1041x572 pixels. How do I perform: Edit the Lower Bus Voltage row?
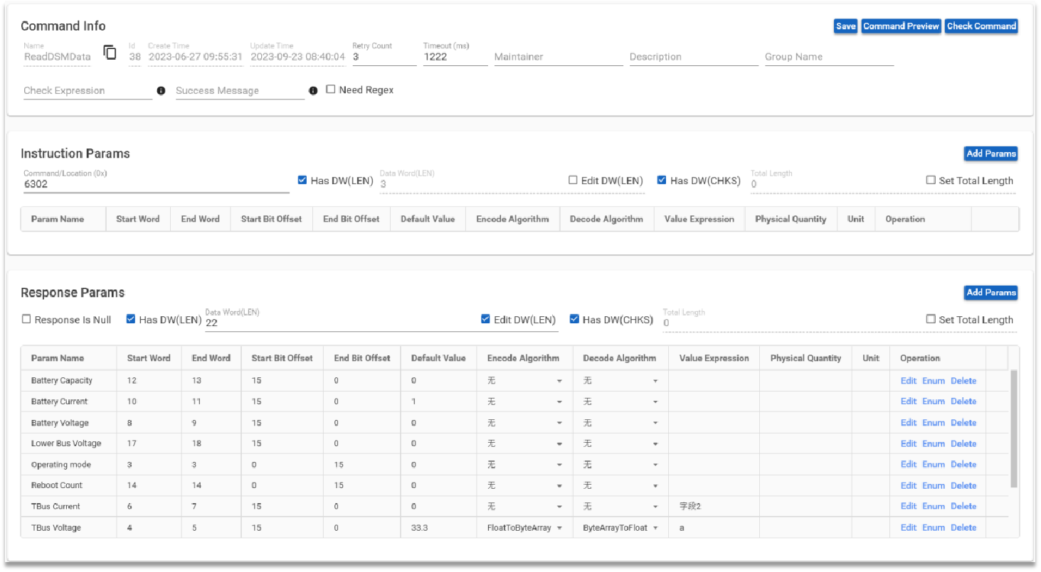pos(909,443)
